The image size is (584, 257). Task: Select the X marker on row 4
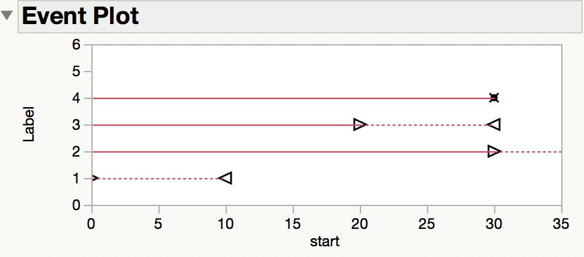coord(494,98)
